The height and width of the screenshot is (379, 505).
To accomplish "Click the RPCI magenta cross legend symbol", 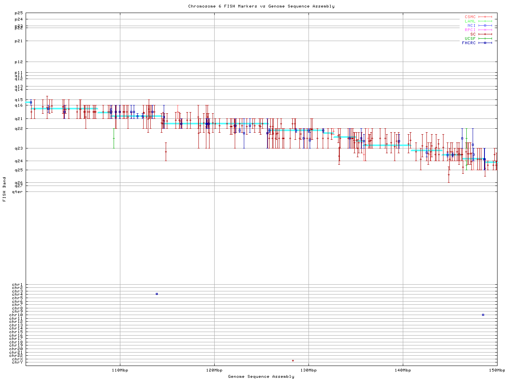I will 485,30.
